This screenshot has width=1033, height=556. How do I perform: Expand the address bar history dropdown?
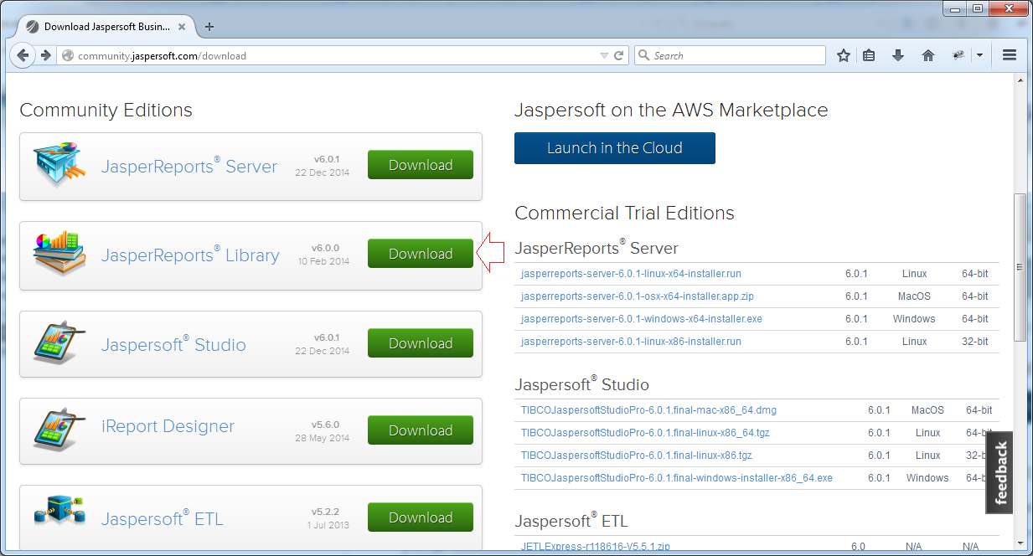click(x=605, y=55)
